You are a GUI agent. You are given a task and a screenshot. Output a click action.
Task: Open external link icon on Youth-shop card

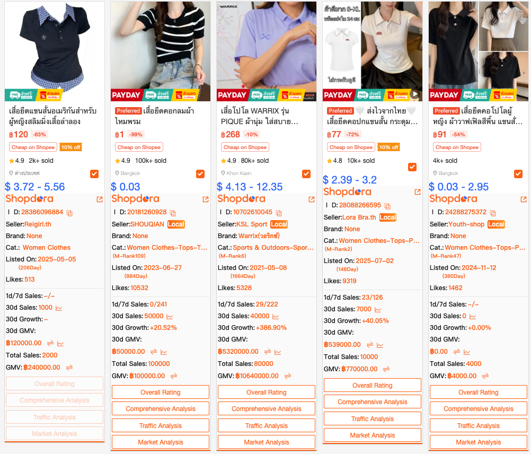click(524, 199)
